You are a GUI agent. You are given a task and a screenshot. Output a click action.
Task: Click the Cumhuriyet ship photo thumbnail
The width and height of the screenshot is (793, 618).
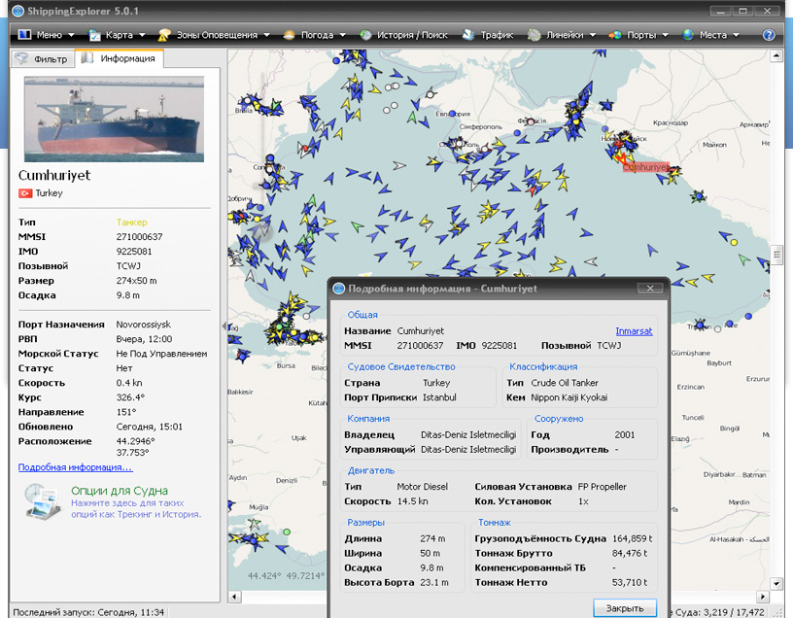click(115, 120)
